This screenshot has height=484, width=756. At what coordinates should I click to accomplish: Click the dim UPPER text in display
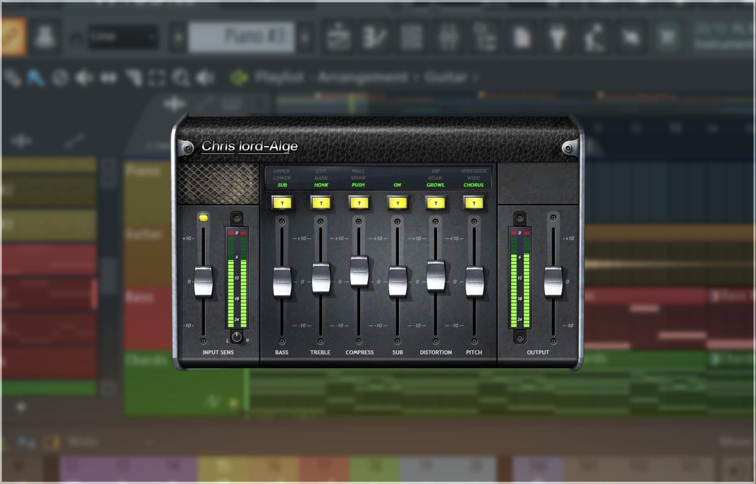(282, 171)
